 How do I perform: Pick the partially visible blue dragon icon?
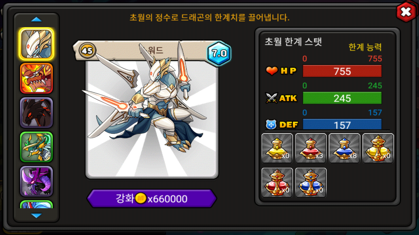coord(36,204)
